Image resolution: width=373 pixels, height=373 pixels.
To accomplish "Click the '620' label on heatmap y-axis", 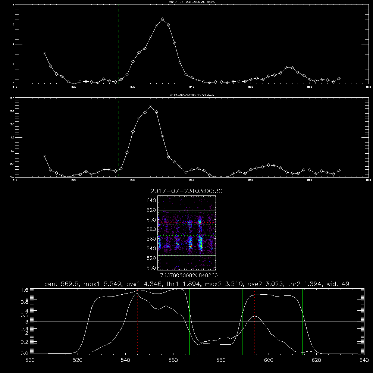I will click(151, 210).
